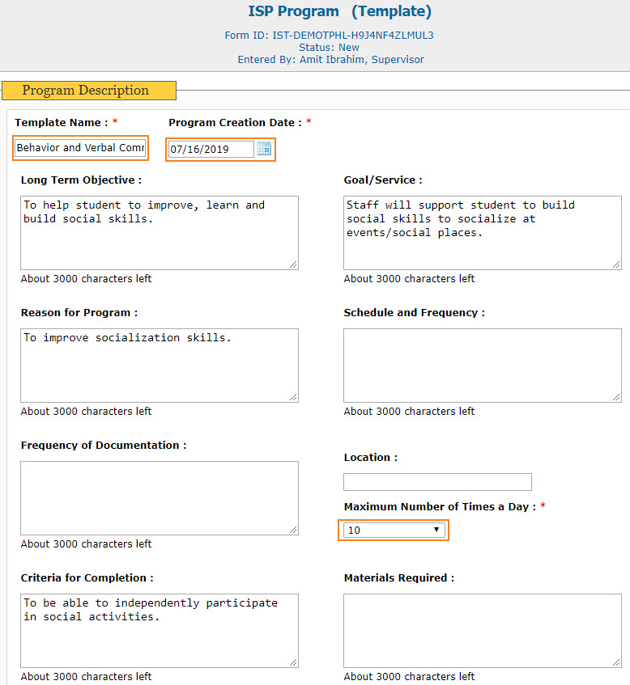Click the 'ISP Program (Template)' heading
The width and height of the screenshot is (630, 685).
pos(339,11)
